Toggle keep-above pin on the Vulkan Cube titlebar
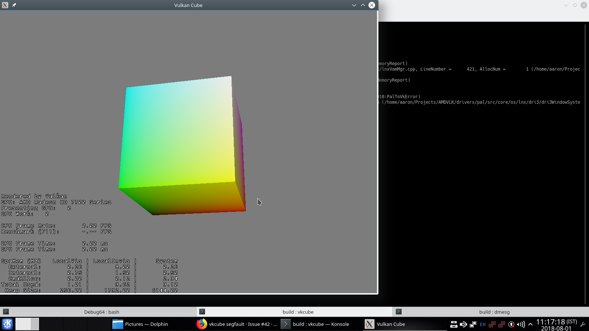 (x=14, y=5)
